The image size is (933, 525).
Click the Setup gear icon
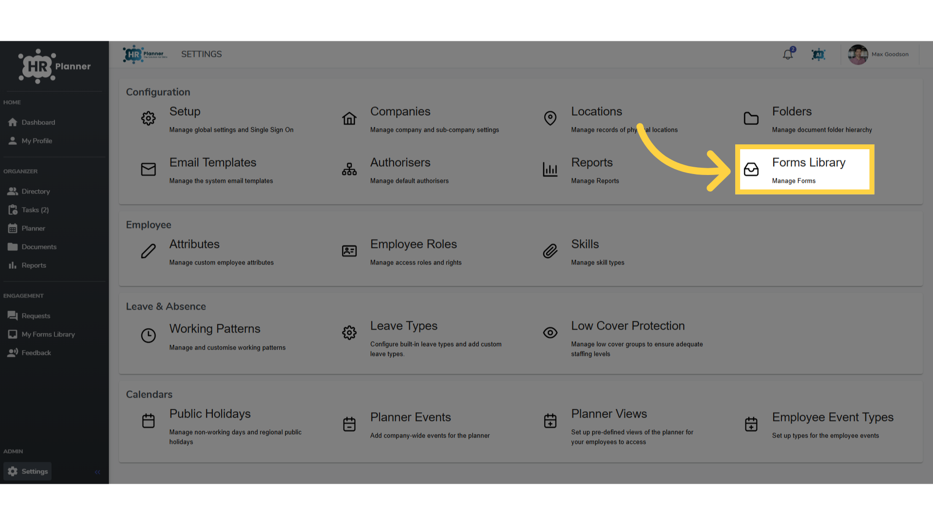148,118
